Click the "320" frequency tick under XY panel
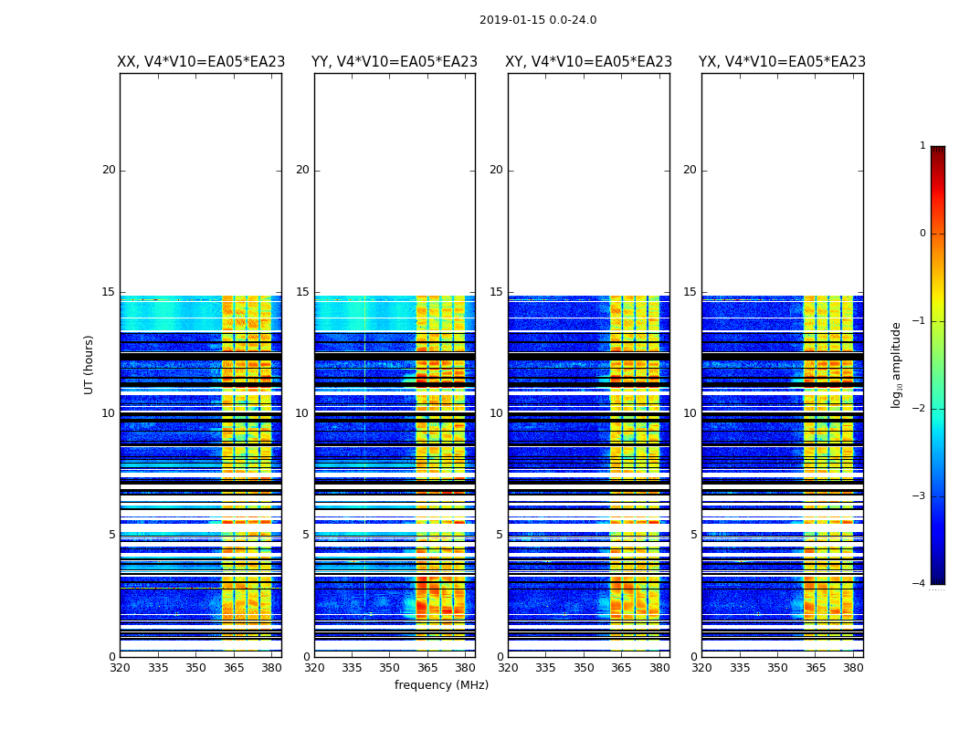Viewport: 959px width, 730px height. [508, 668]
